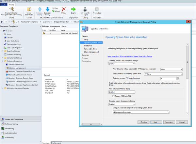Go to Removable Drive wizard page
This screenshot has height=144, width=196.
coord(90,49)
